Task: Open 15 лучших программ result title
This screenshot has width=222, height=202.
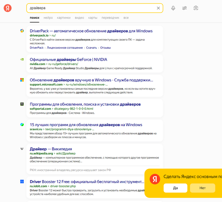Action: click(86, 125)
